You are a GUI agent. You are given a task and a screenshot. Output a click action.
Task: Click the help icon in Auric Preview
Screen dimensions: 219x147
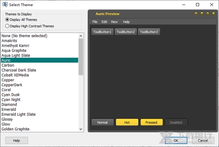point(196,14)
